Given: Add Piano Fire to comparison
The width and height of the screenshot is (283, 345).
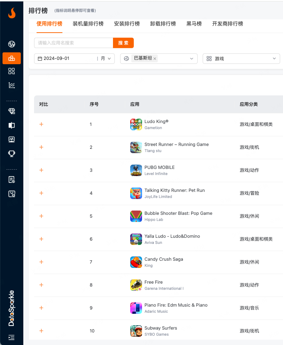Looking at the screenshot, I should click(41, 308).
